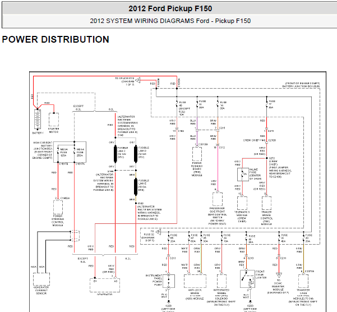Screen dimensions: 337x312
Task: Click the G203 ground symbol under power point
Action: [x=168, y=302]
